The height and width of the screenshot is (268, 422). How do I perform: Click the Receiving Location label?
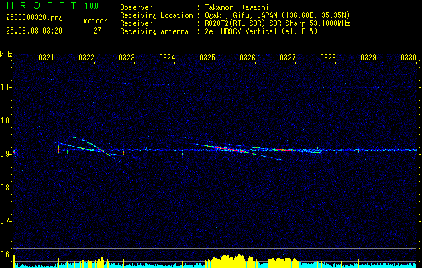tap(156, 15)
